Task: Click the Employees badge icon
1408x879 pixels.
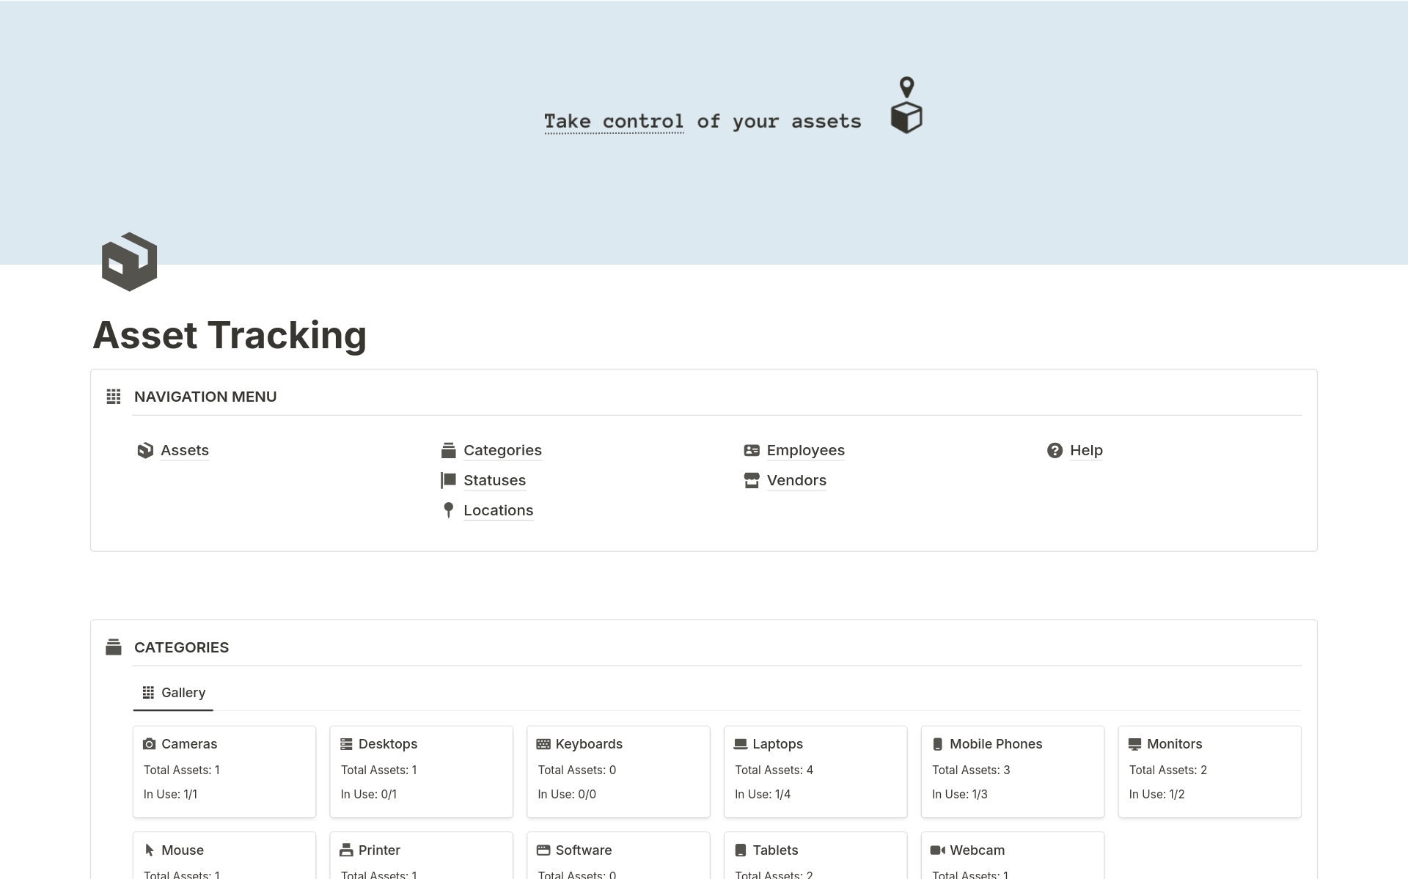Action: coord(752,450)
